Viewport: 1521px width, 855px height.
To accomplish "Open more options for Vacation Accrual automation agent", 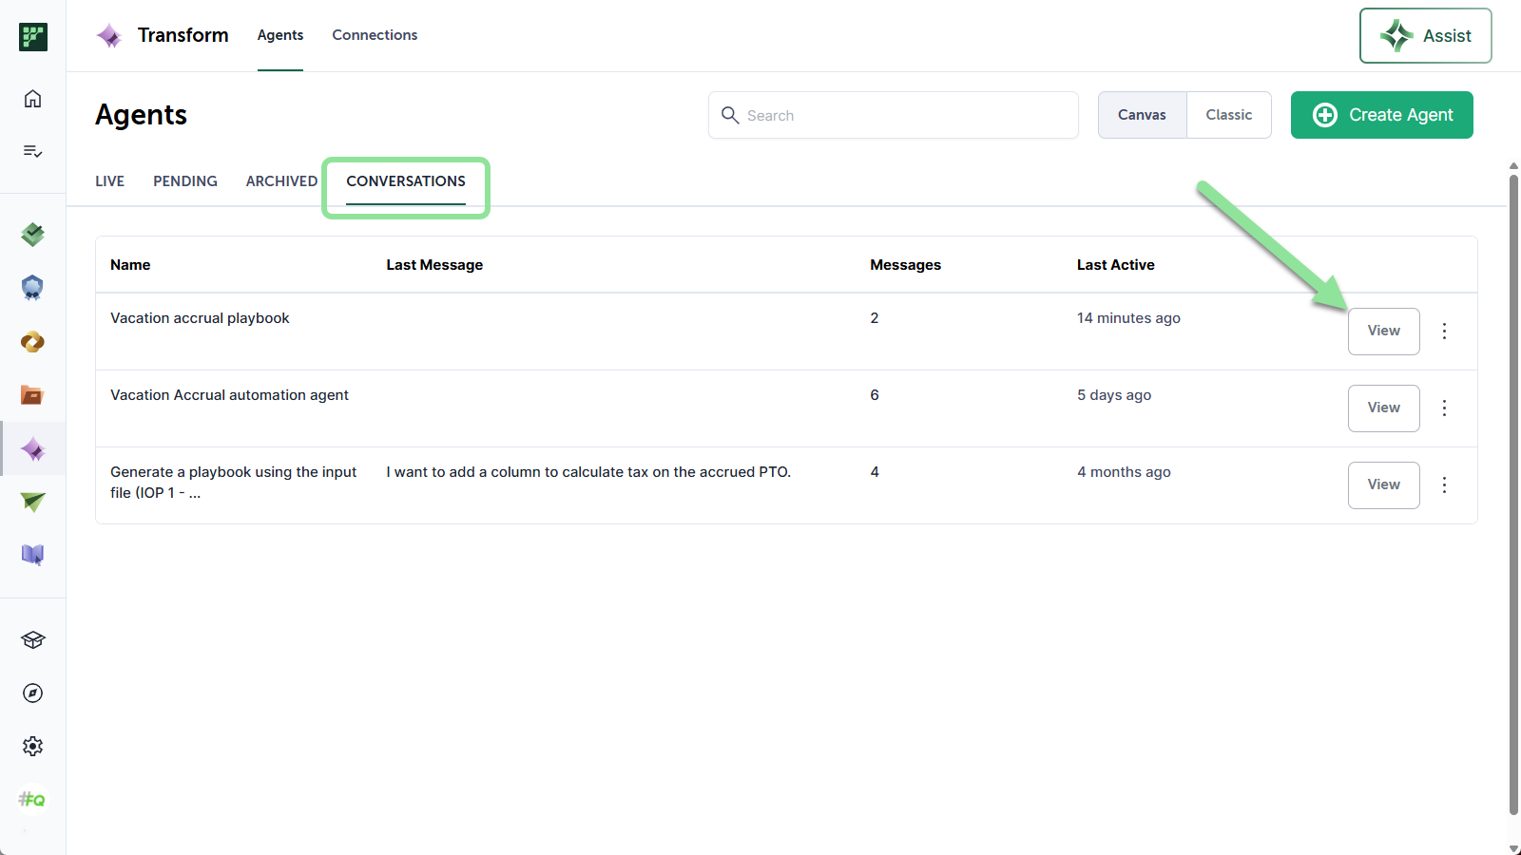I will pyautogui.click(x=1444, y=408).
